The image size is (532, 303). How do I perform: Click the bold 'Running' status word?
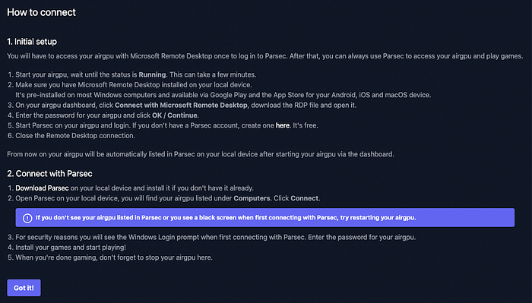(152, 74)
